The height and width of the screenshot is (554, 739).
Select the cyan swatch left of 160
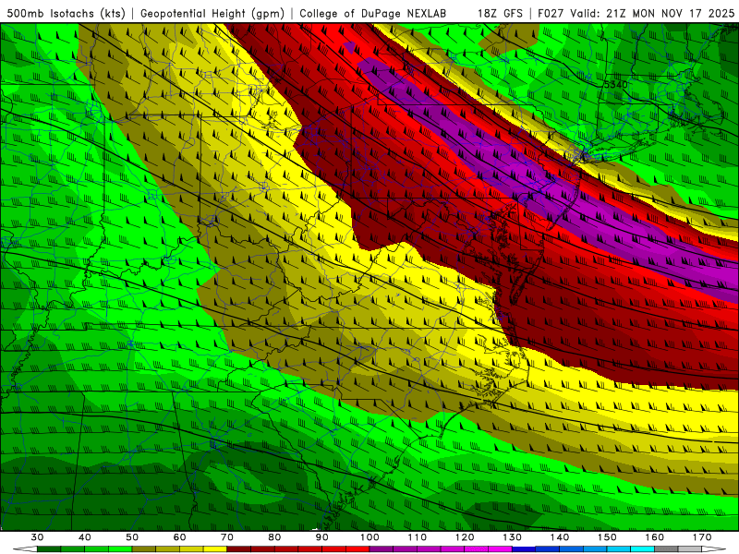(643, 549)
